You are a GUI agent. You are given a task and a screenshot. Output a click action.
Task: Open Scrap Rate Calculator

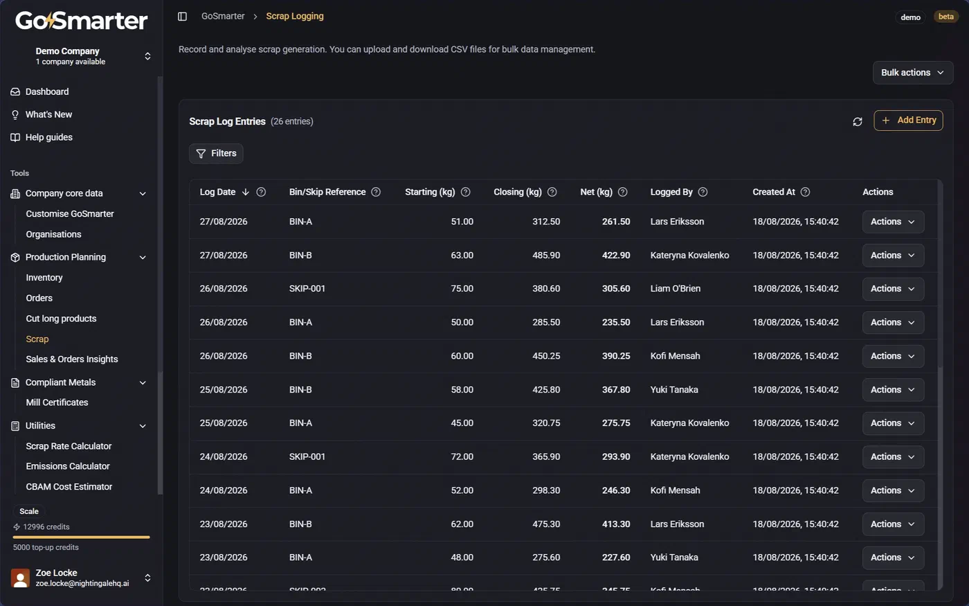click(x=69, y=447)
